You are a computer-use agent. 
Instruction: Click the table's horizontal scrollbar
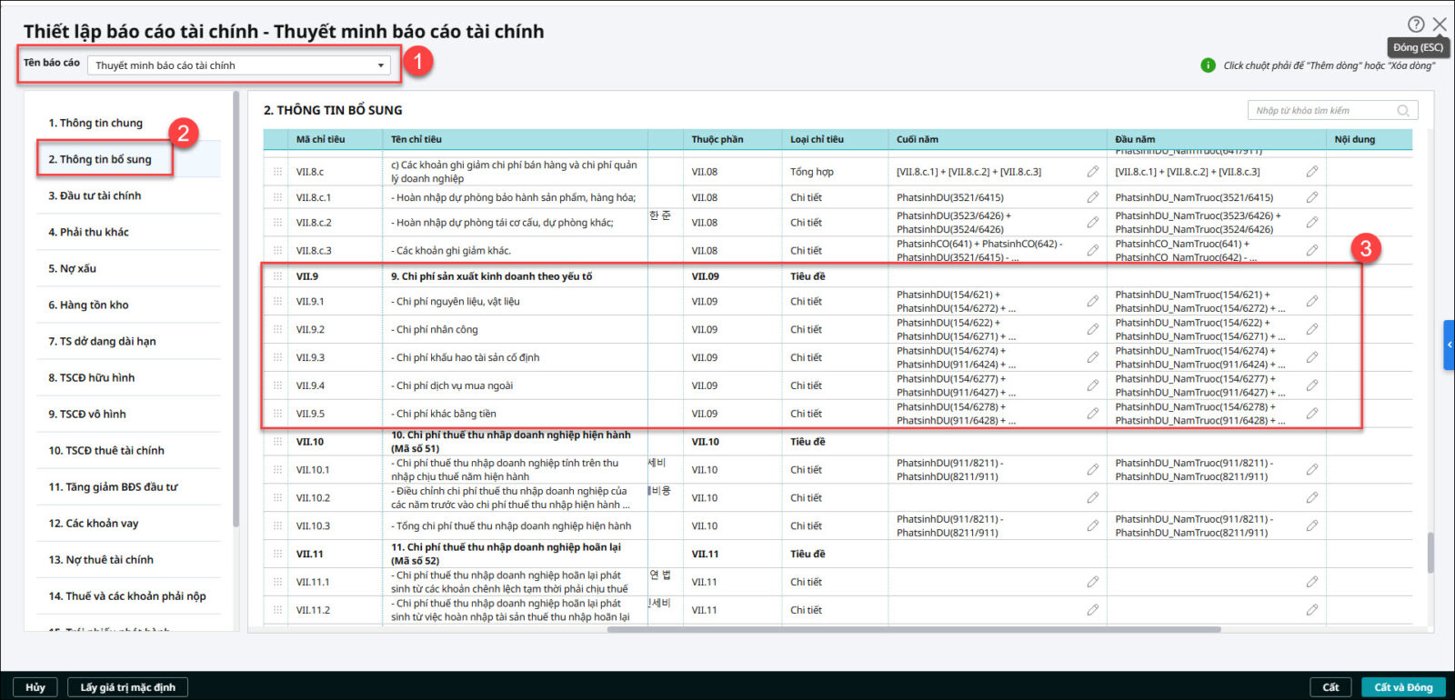914,629
